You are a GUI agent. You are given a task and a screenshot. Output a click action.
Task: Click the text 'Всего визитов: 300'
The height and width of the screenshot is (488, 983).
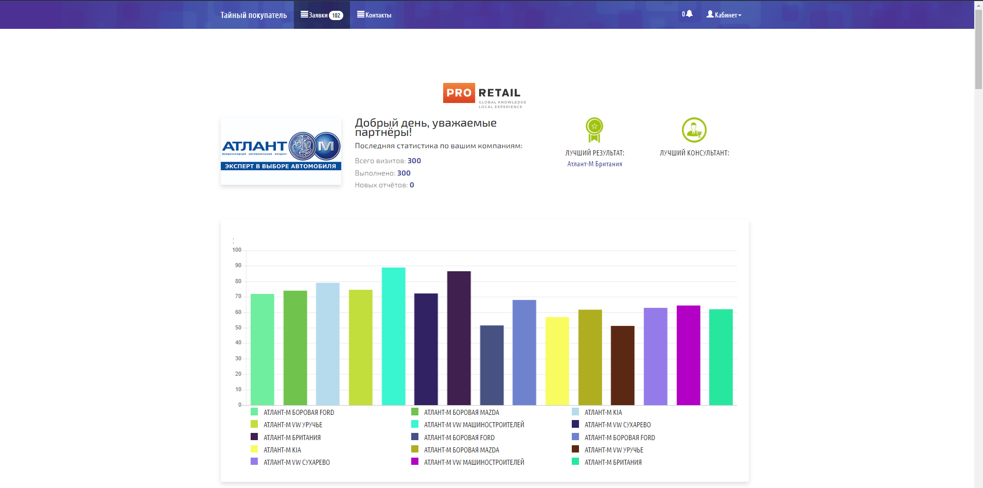[x=388, y=161]
